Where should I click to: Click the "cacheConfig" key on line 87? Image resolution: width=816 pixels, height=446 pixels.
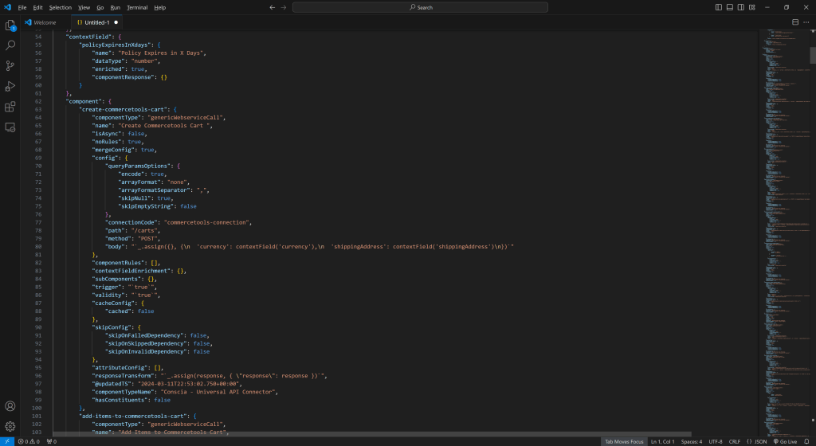click(113, 303)
